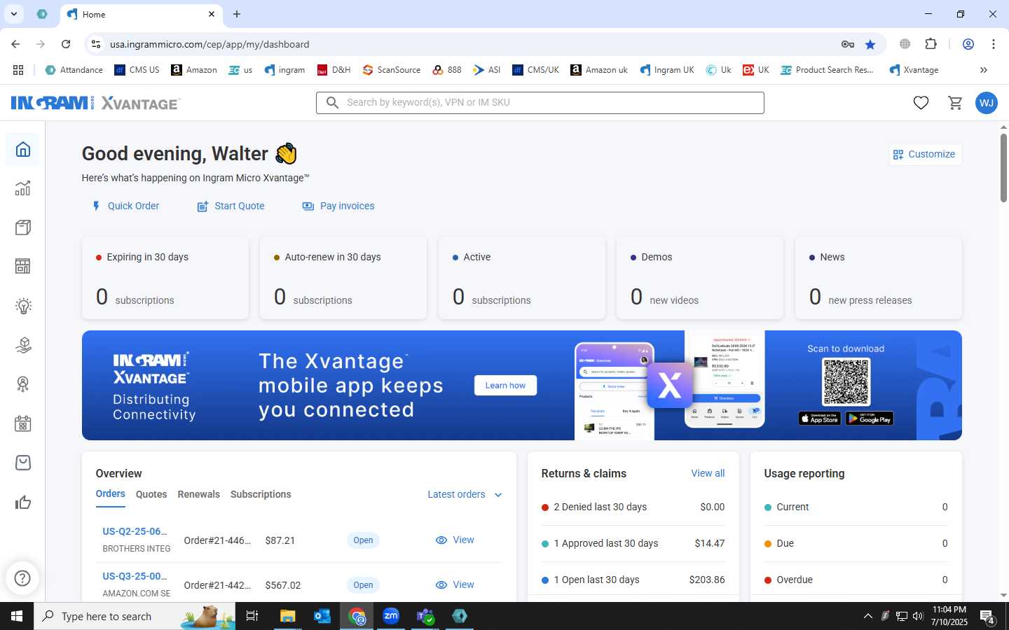
Task: Open order link US-Q2-25-06
Action: (x=135, y=531)
